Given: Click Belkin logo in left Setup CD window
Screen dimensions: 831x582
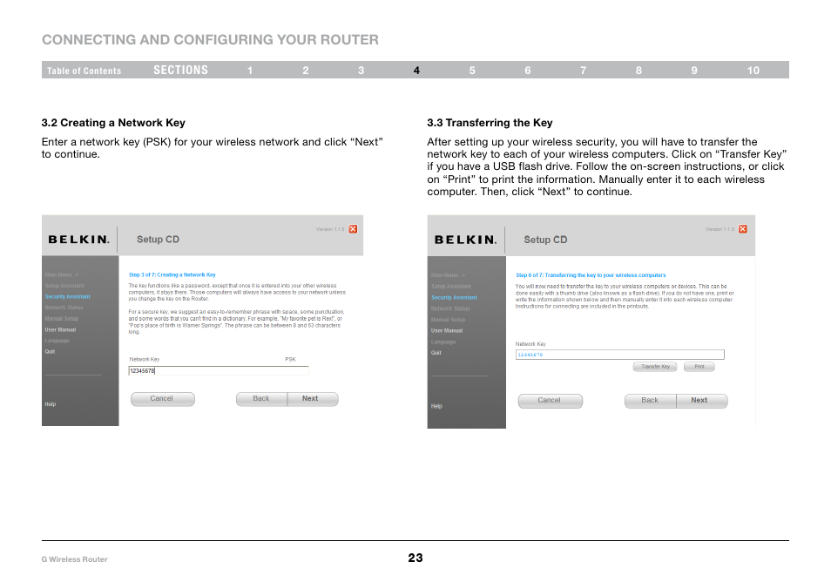Looking at the screenshot, I should [78, 240].
